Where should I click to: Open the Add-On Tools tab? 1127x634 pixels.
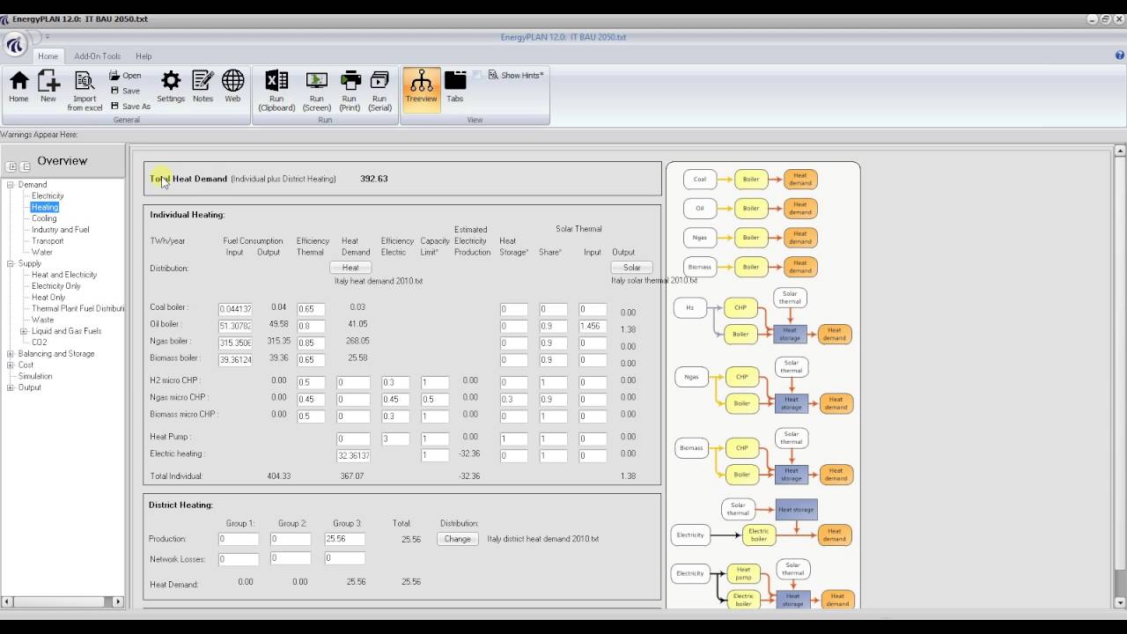pos(97,56)
